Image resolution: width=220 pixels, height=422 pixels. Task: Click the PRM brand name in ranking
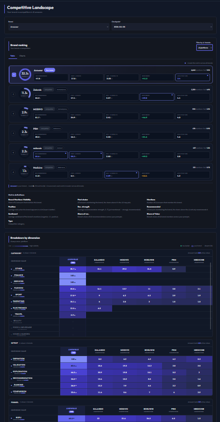coord(36,129)
